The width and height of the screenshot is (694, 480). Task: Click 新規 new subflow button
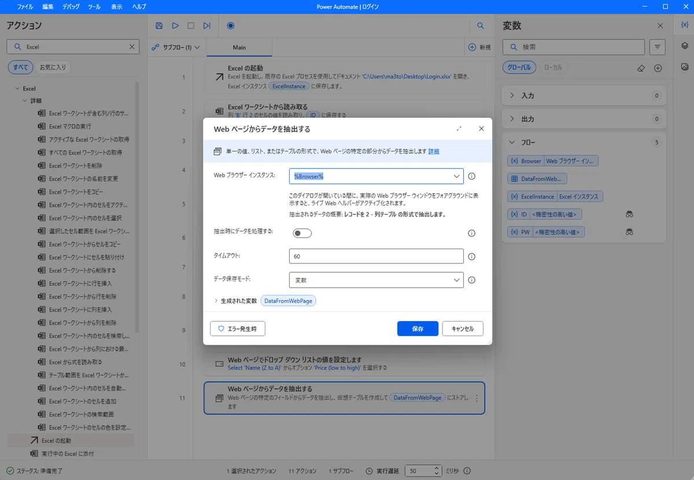479,47
